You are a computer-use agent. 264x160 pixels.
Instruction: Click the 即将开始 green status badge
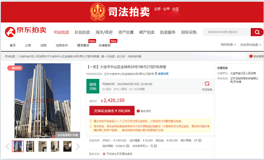pos(93,86)
